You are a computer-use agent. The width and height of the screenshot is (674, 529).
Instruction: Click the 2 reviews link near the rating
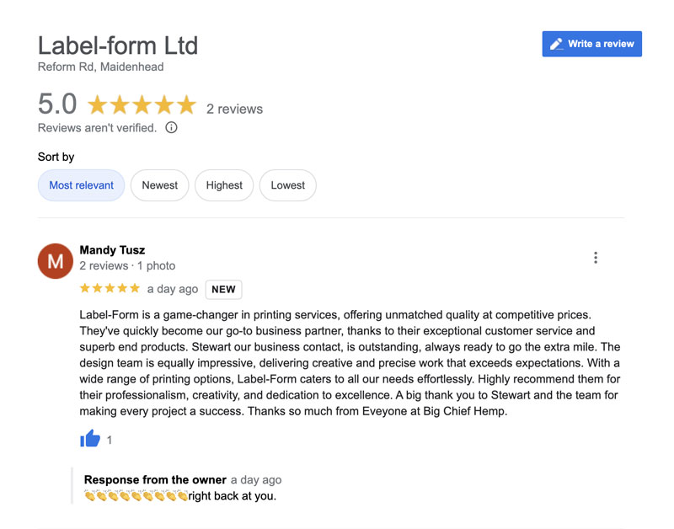tap(236, 109)
